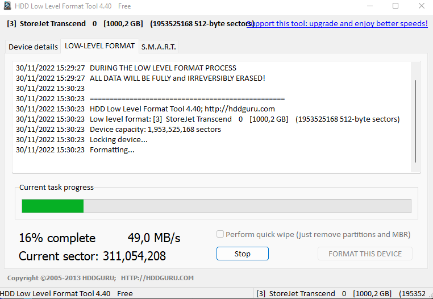Viewport: 433px width, 299px height.
Task: Open the S.M.A.R.T. tab
Action: [159, 47]
